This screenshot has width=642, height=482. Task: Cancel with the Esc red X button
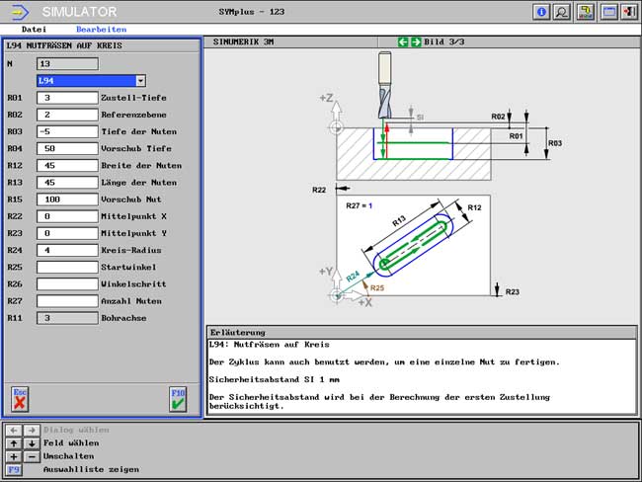tap(20, 398)
